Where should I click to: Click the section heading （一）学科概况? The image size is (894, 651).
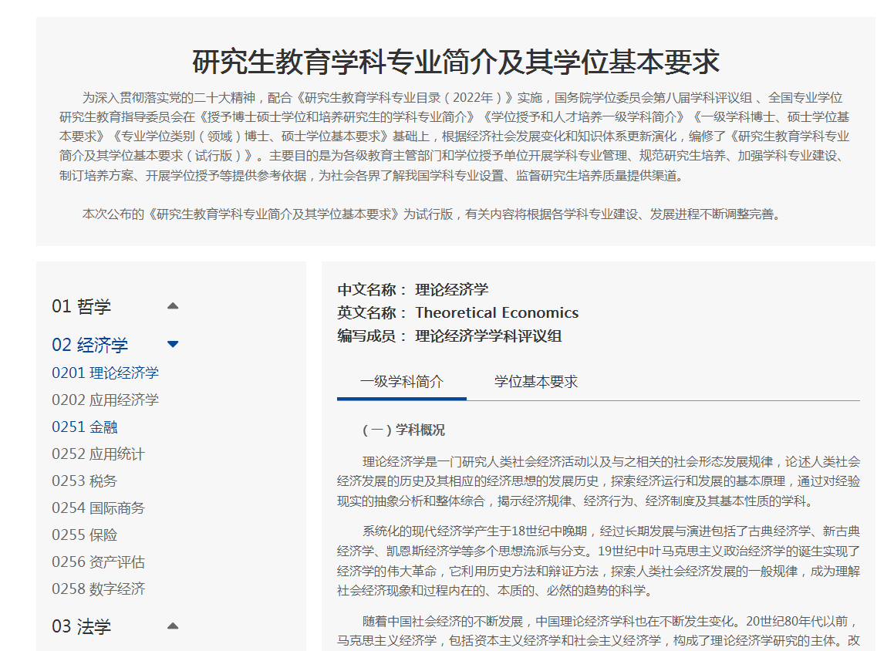(403, 430)
